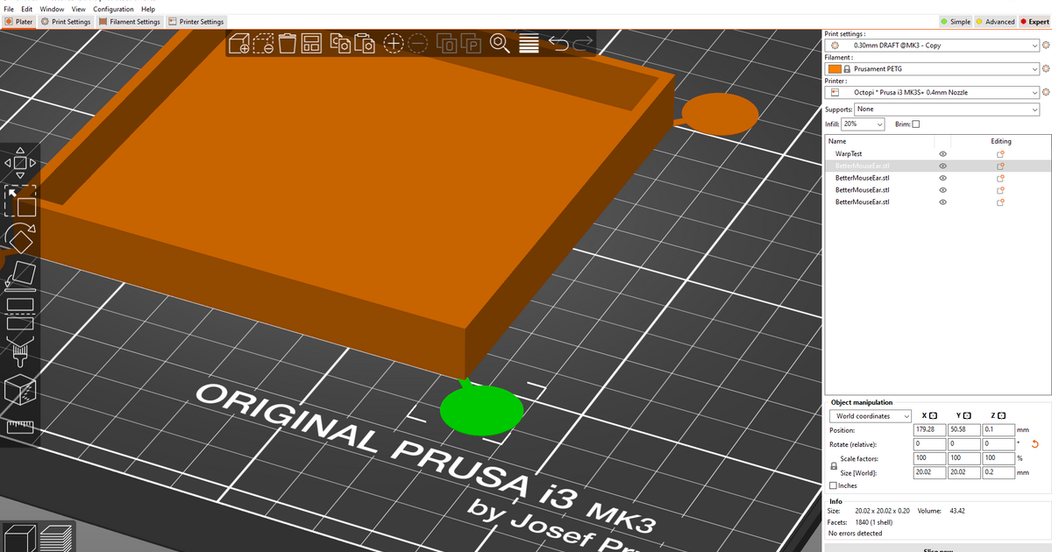The width and height of the screenshot is (1052, 552).
Task: Switch to Expert mode
Action: pyautogui.click(x=1034, y=22)
